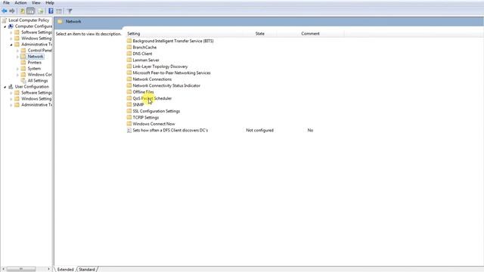The image size is (484, 272).
Task: Click the DNS Client folder icon
Action: [x=129, y=54]
